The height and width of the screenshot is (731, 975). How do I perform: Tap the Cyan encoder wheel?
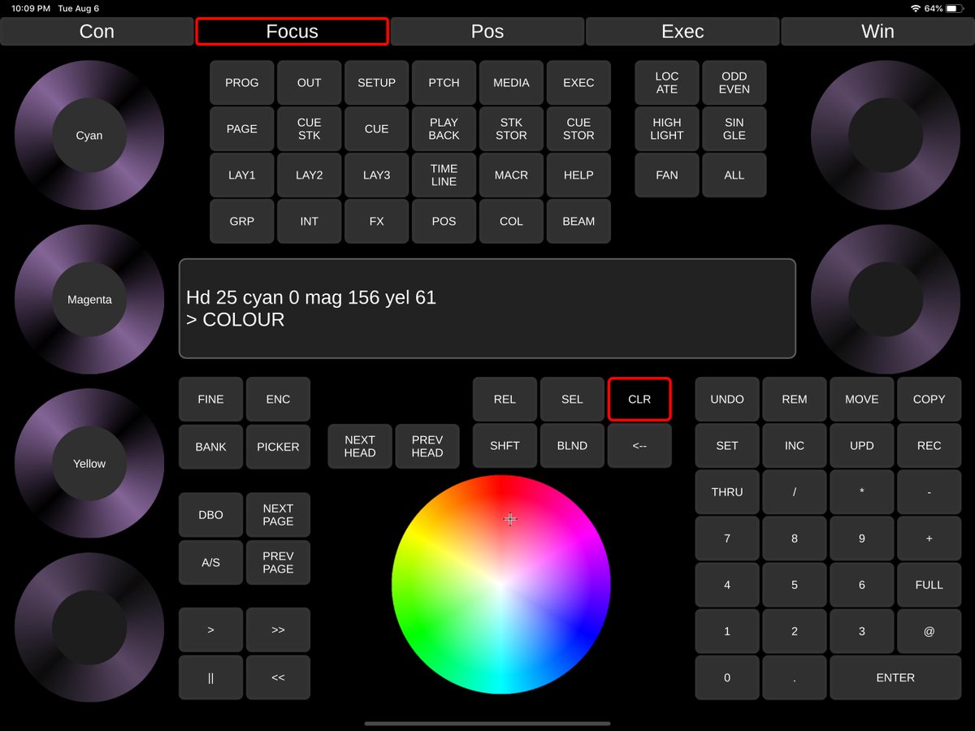pos(89,136)
